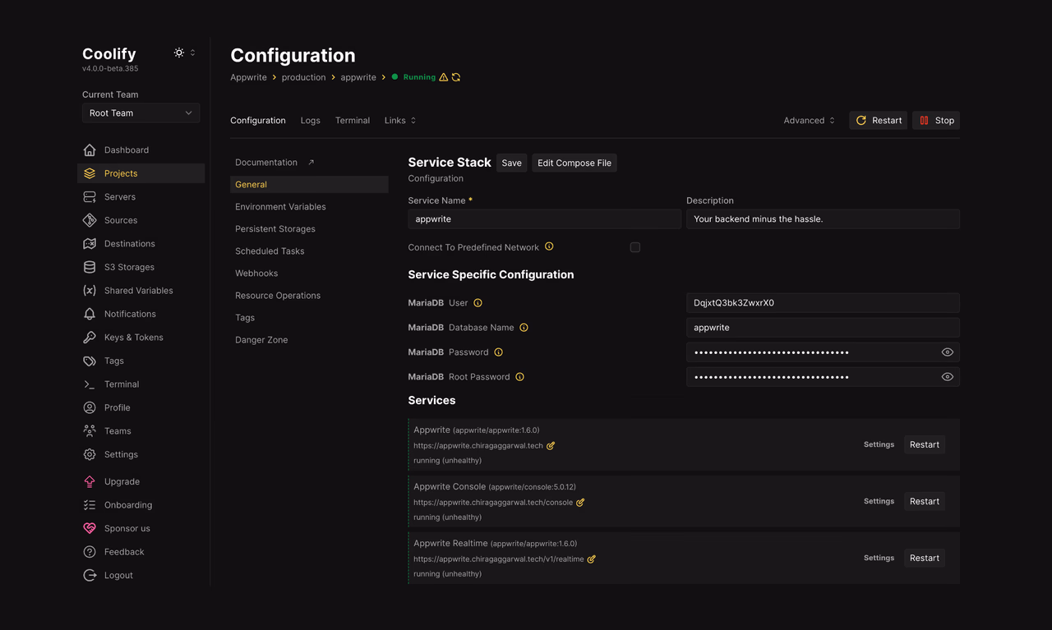The height and width of the screenshot is (630, 1052).
Task: Open Tags section in configuration menu
Action: tap(309, 318)
